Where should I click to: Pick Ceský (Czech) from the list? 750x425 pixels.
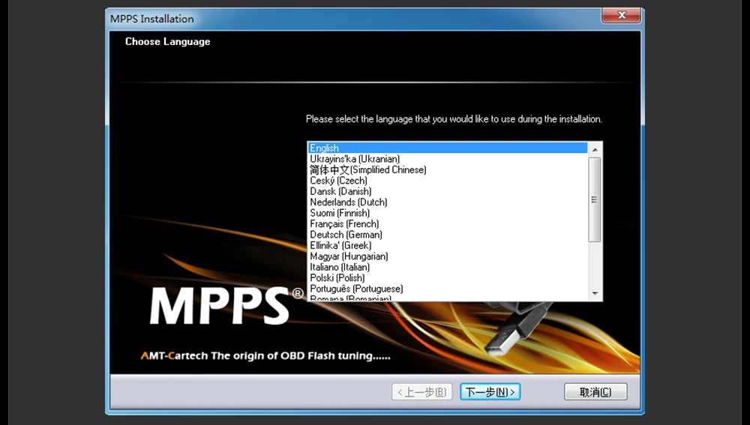(448, 180)
